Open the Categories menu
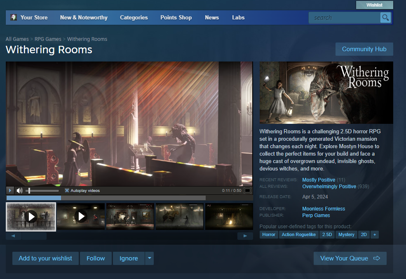 coord(134,17)
